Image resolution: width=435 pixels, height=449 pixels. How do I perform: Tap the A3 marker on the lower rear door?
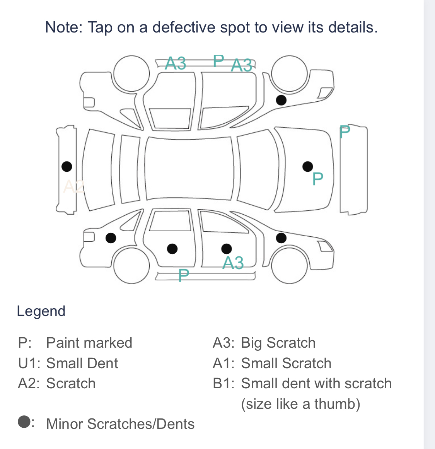point(233,263)
